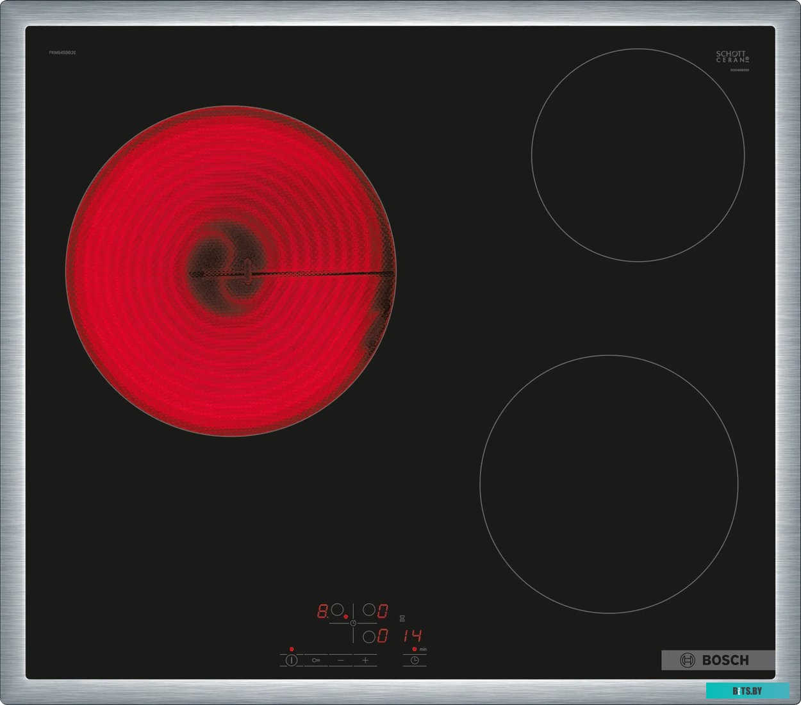Click the power level display showing 8

(322, 611)
